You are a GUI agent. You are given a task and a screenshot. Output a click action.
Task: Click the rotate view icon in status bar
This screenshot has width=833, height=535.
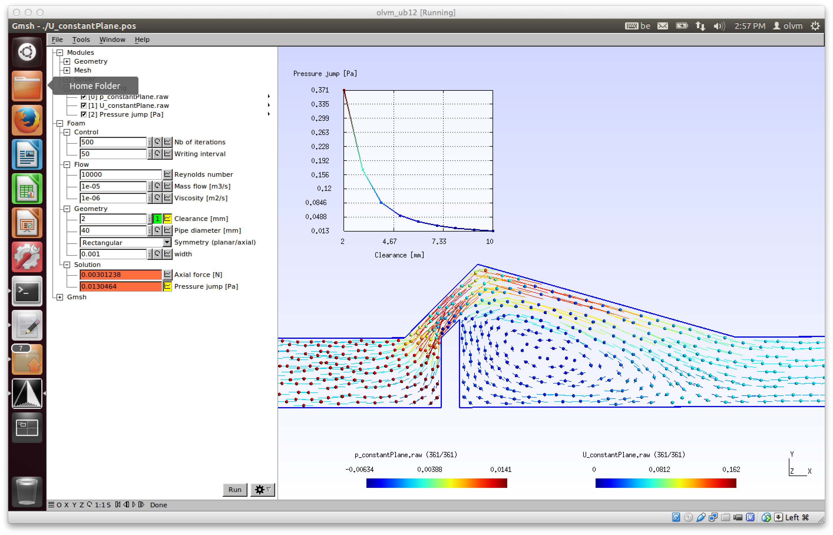point(90,504)
